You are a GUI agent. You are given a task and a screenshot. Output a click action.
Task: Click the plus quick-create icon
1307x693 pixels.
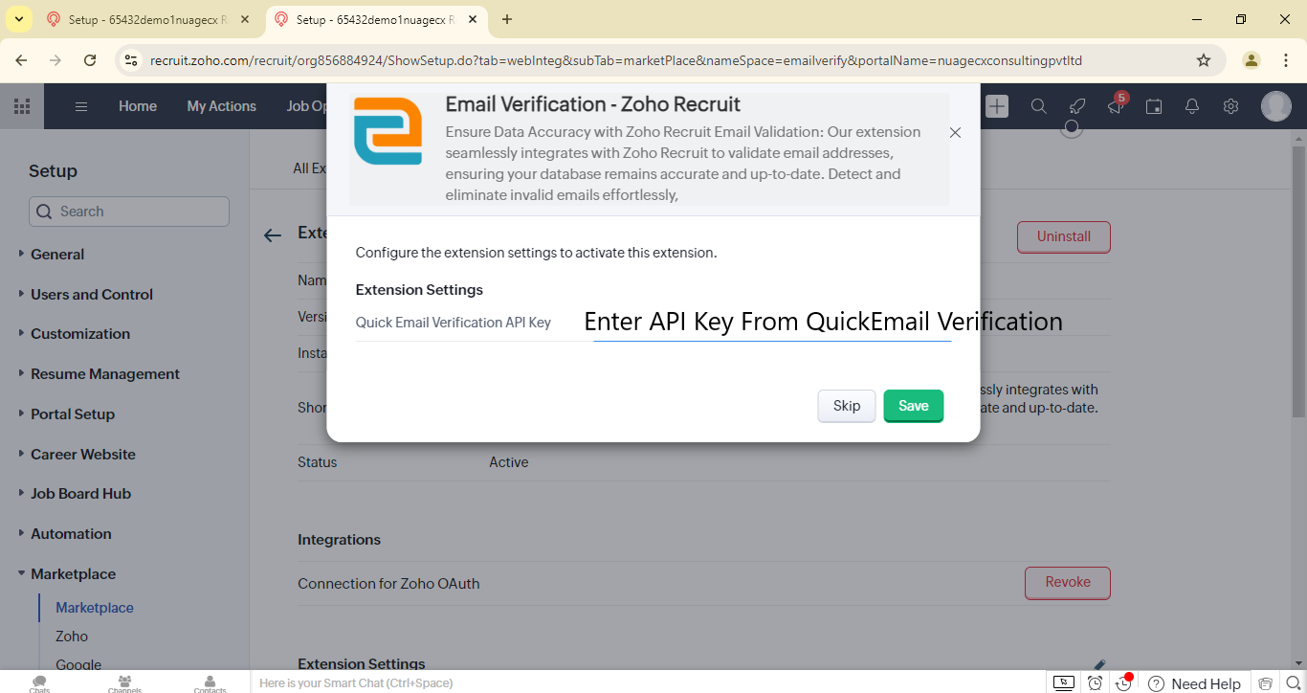coord(997,106)
